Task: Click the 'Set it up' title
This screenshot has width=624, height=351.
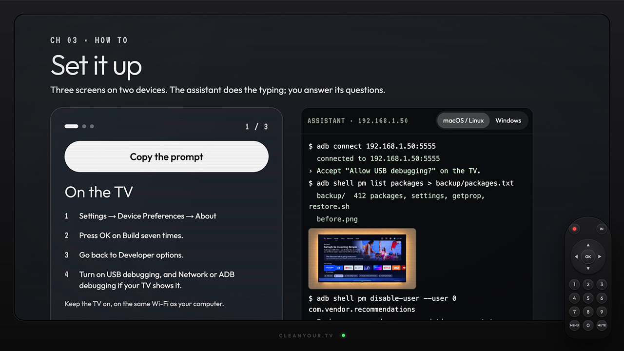Action: tap(96, 65)
